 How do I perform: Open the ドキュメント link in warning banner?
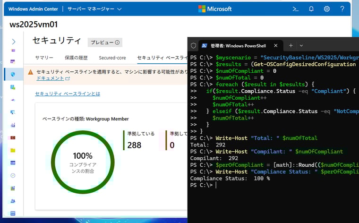tap(53, 78)
